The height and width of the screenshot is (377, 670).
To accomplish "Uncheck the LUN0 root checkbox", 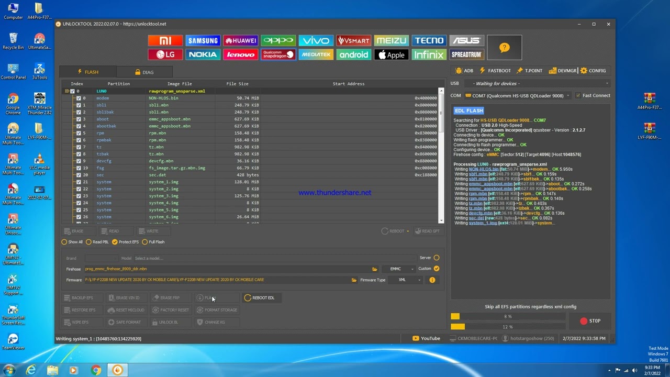I will tap(72, 91).
